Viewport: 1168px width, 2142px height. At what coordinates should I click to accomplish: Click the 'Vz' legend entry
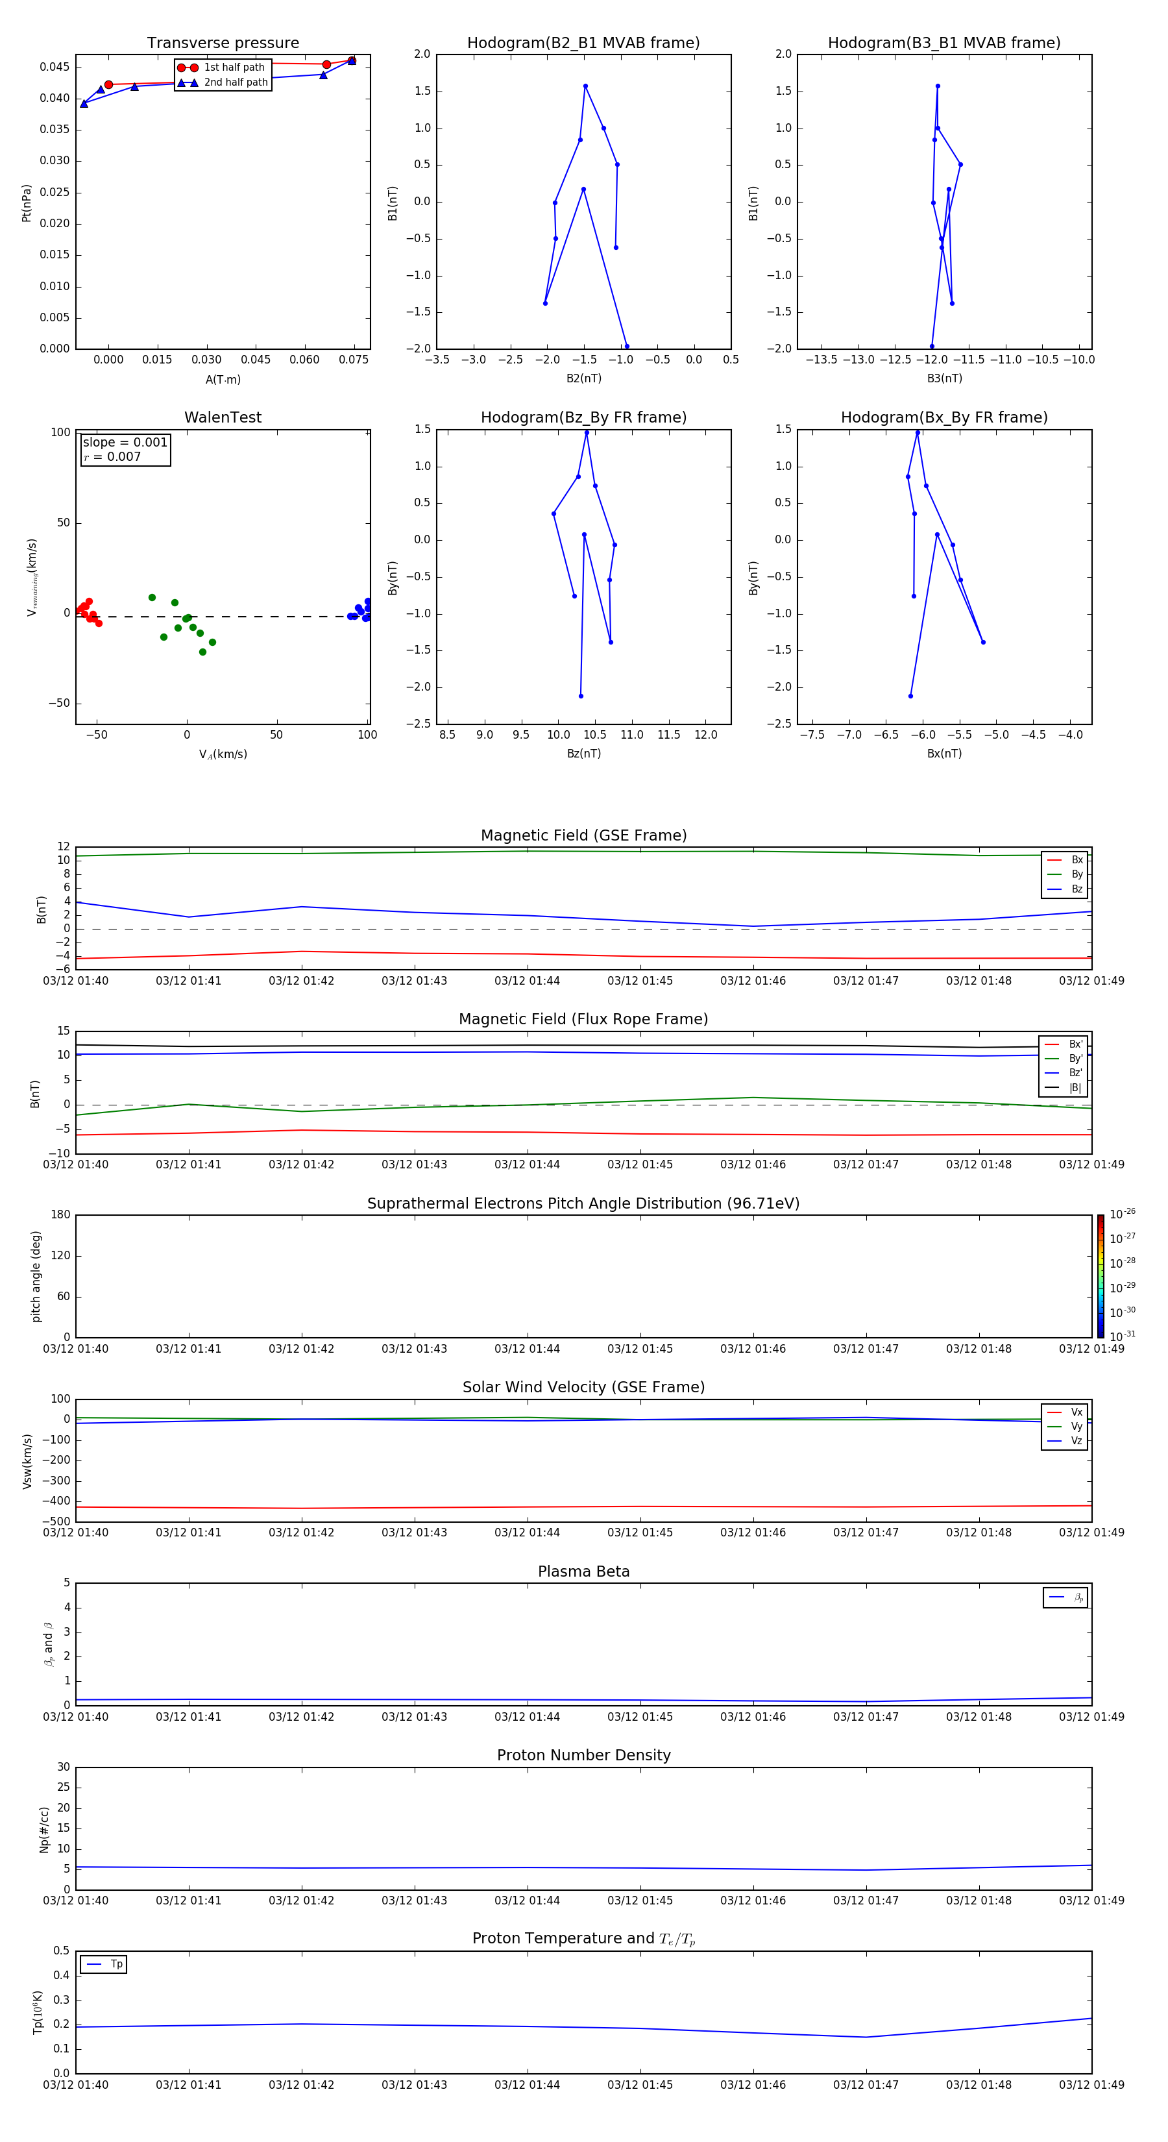pos(1065,1441)
